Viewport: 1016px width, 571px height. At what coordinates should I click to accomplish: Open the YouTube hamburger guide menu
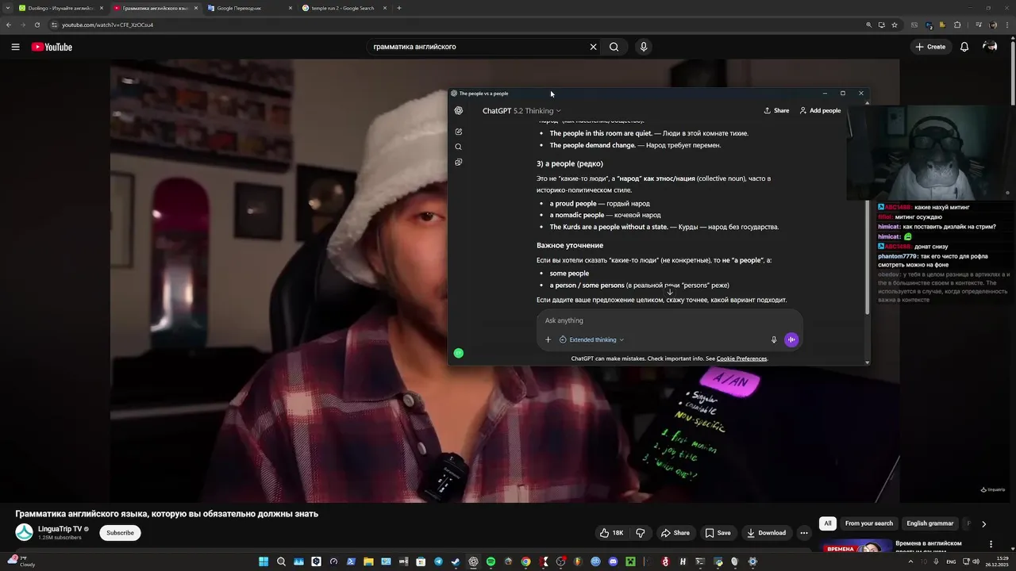(x=15, y=47)
